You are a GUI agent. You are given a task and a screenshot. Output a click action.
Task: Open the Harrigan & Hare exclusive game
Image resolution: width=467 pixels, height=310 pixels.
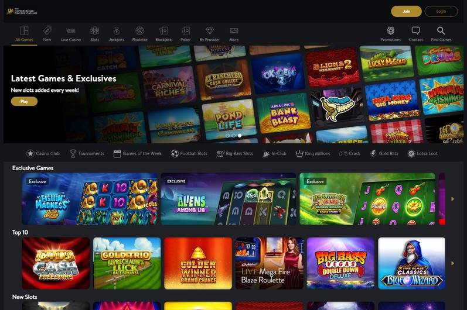point(367,199)
